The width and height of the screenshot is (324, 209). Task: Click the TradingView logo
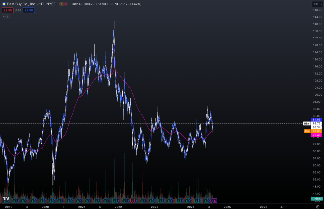(x=6, y=199)
